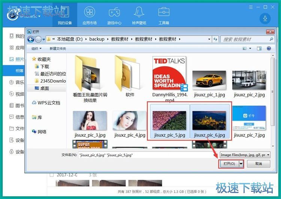Click the refresh button beside the address bar

tap(215, 39)
